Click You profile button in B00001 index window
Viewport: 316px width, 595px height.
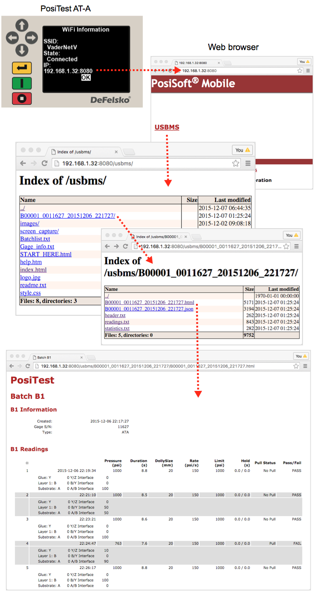click(291, 235)
